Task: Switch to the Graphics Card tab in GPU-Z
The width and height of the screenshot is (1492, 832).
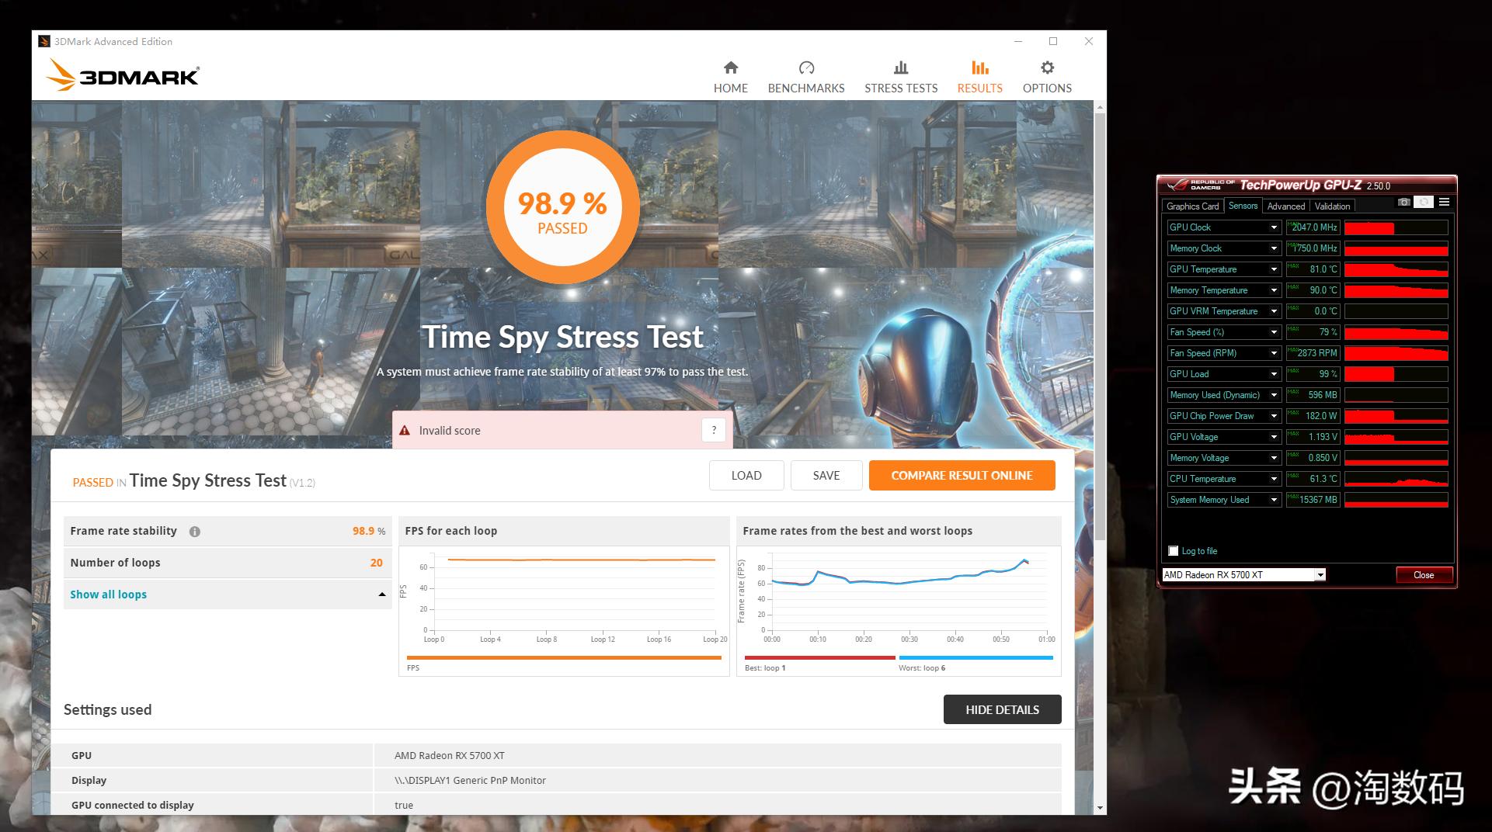Action: click(1192, 206)
